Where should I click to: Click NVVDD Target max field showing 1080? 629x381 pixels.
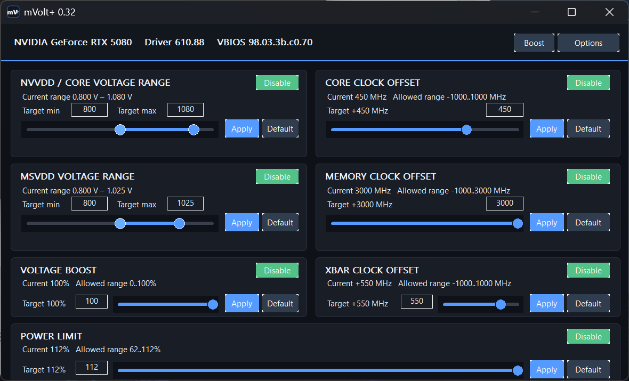pyautogui.click(x=186, y=109)
